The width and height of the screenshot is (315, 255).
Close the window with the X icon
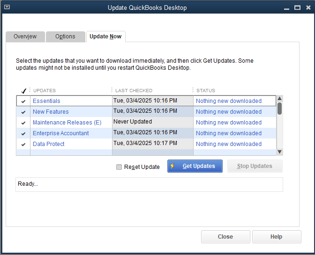pos(308,7)
